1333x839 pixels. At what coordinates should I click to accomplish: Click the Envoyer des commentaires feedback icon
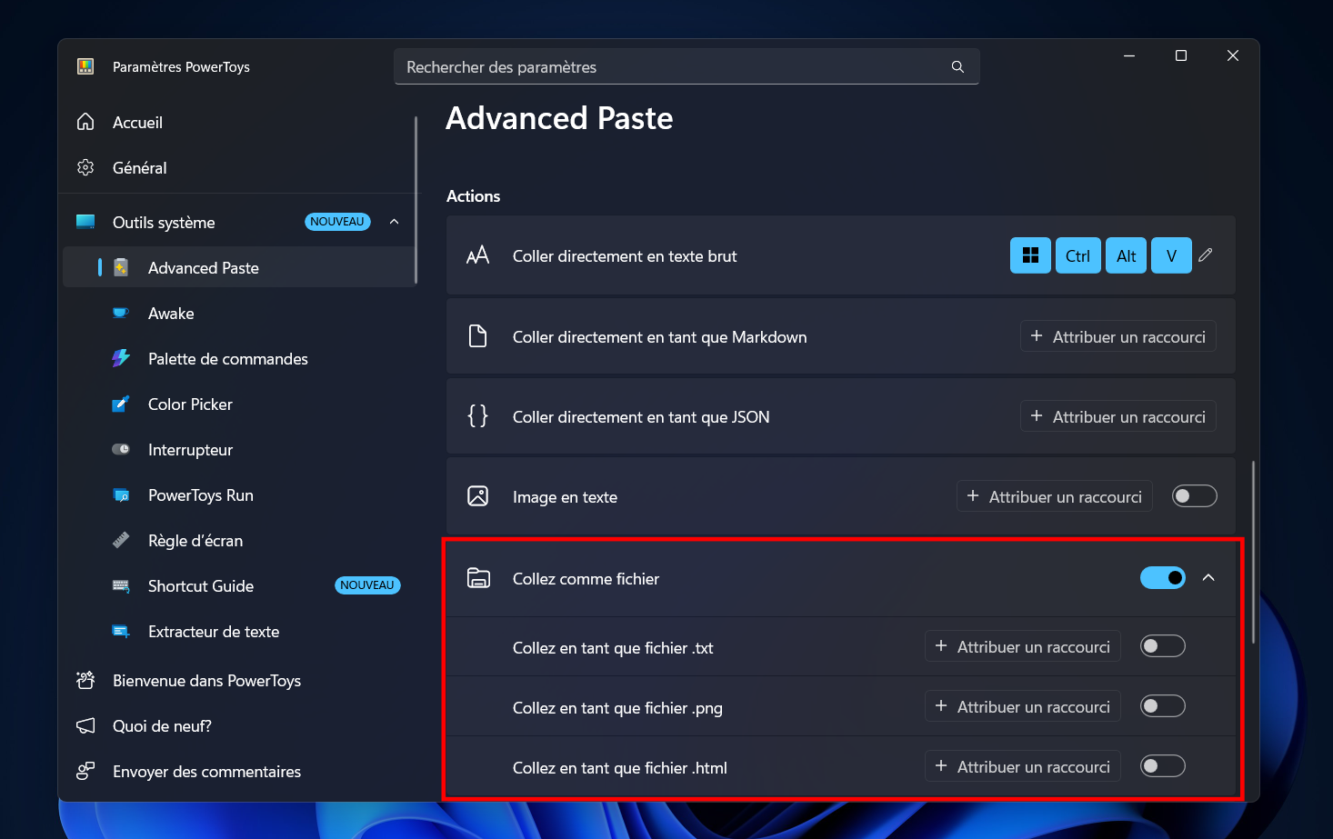(85, 771)
